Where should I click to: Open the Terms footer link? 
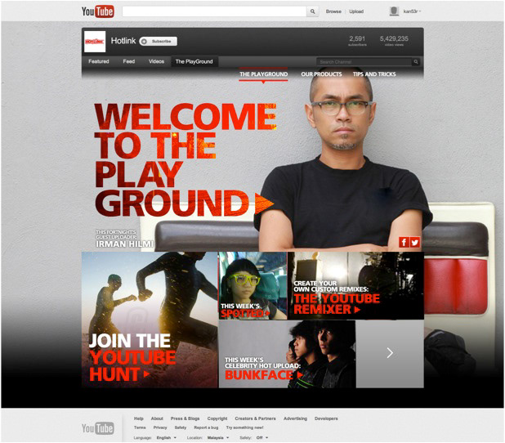(140, 427)
